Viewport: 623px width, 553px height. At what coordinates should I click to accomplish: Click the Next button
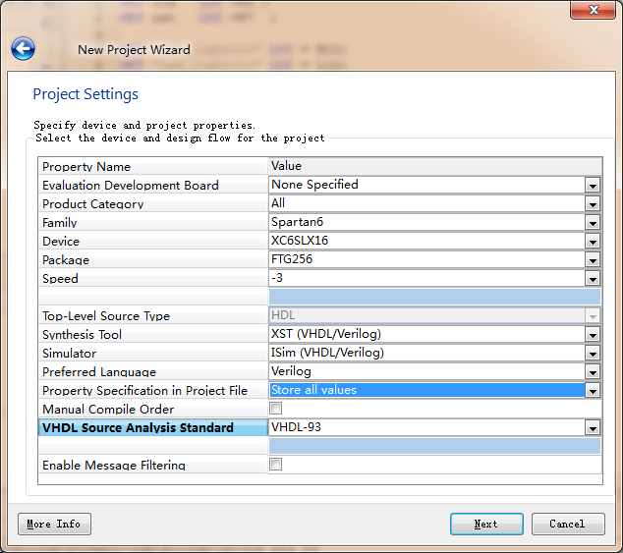(x=486, y=524)
